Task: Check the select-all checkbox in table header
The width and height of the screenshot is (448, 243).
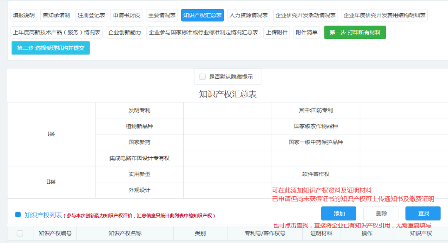Action: pyautogui.click(x=20, y=233)
